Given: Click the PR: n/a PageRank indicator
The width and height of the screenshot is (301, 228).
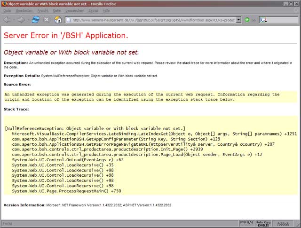Looking at the screenshot, I should tap(246, 223).
